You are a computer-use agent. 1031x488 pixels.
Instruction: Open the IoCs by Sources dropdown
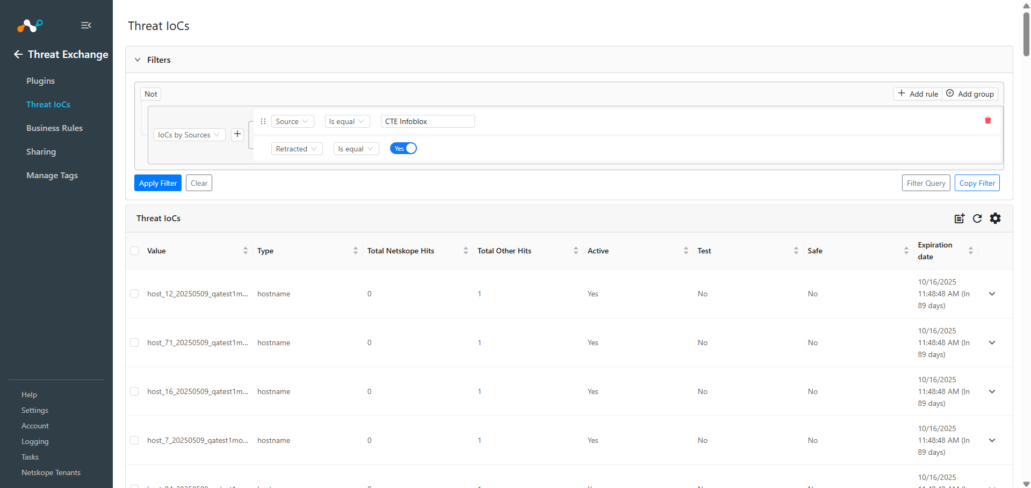pyautogui.click(x=189, y=135)
